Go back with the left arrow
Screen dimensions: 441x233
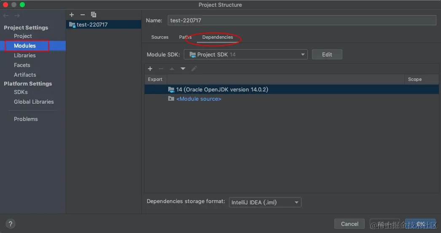(x=6, y=16)
